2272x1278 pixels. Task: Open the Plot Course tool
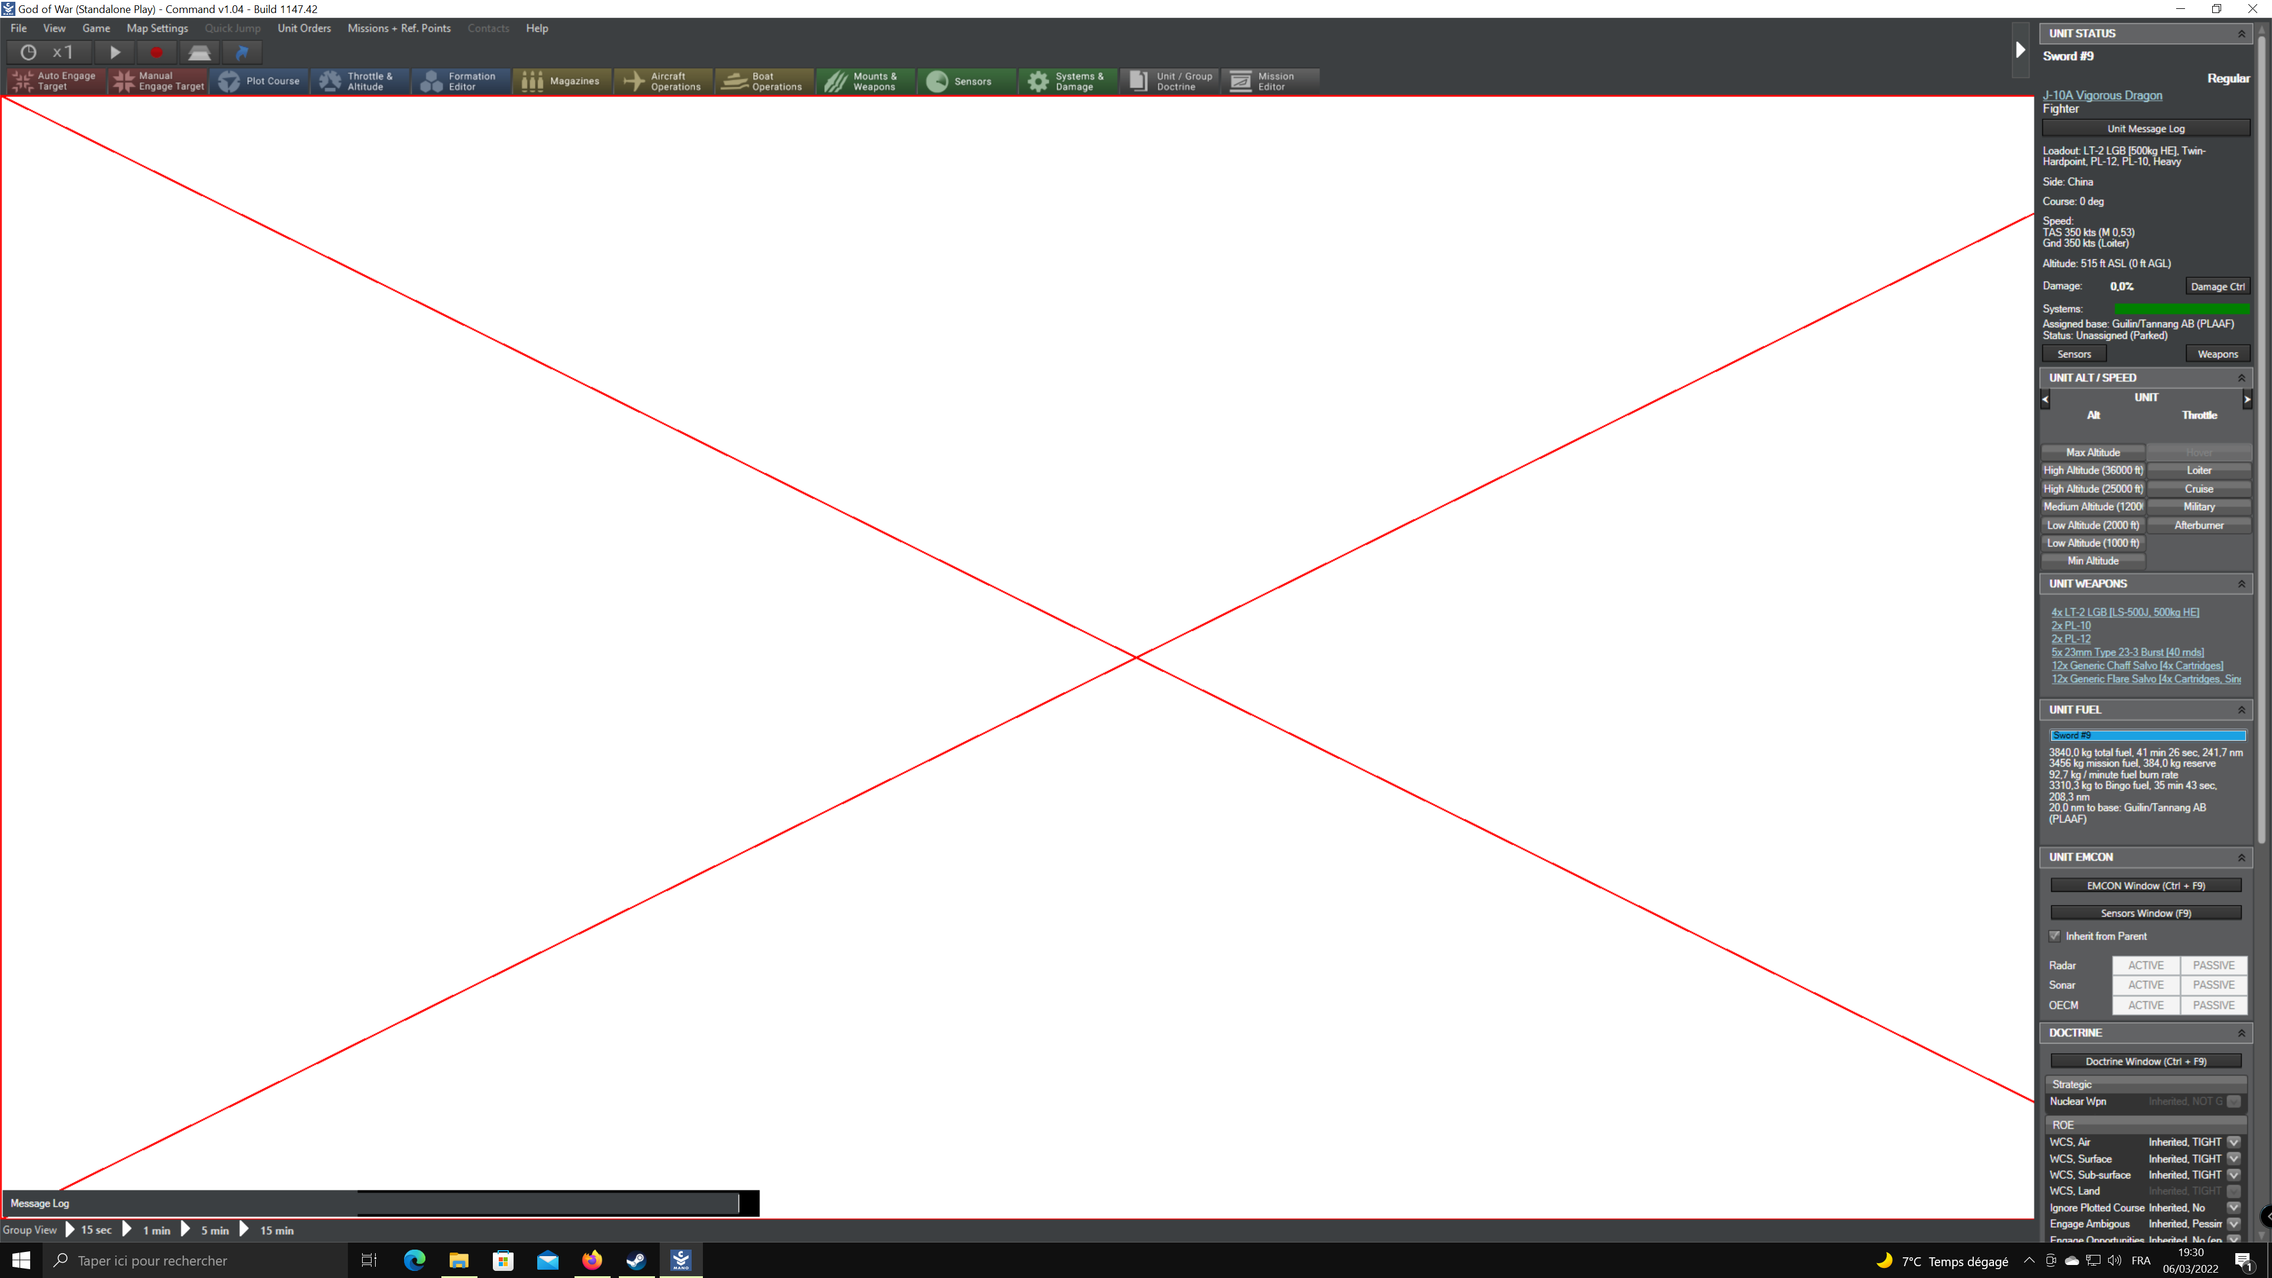coord(259,81)
